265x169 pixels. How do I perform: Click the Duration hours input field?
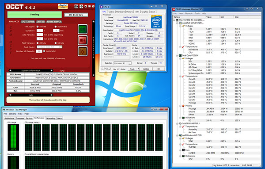point(40,31)
